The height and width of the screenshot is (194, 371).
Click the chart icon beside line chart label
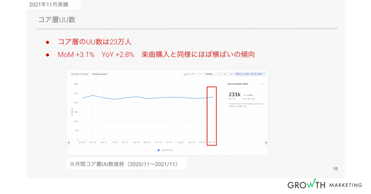[185, 74]
